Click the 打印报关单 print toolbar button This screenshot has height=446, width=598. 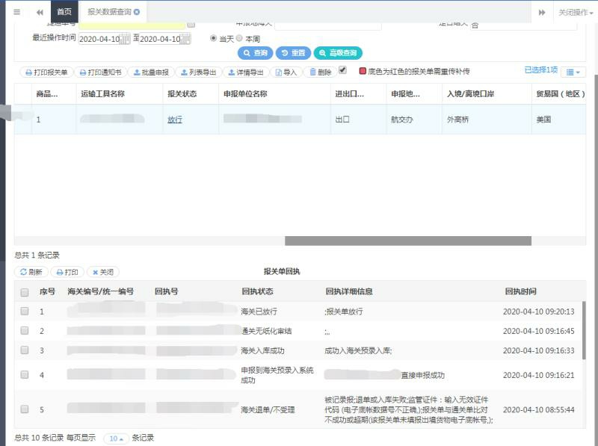tap(46, 72)
